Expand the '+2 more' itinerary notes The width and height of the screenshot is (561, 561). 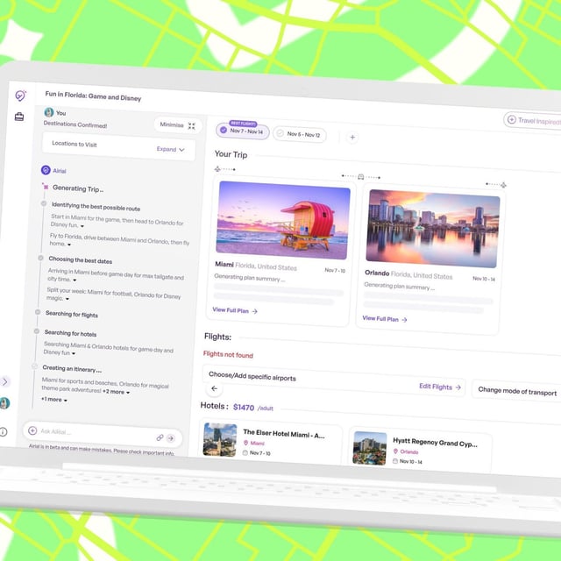(117, 392)
